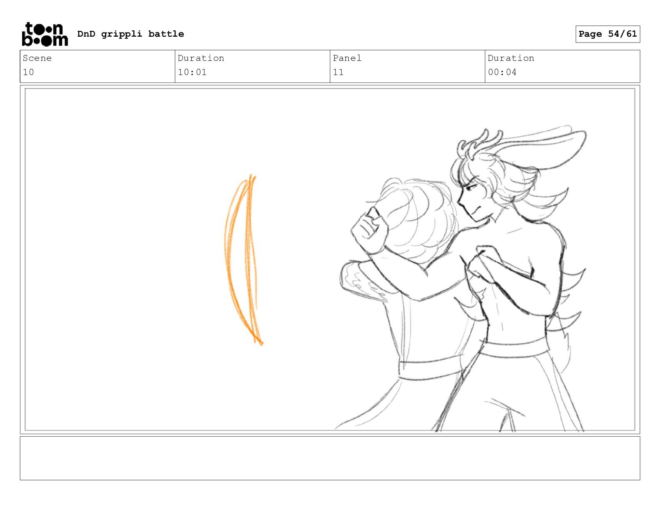This screenshot has width=660, height=510.
Task: Select the panel number '11' value
Action: click(x=338, y=72)
